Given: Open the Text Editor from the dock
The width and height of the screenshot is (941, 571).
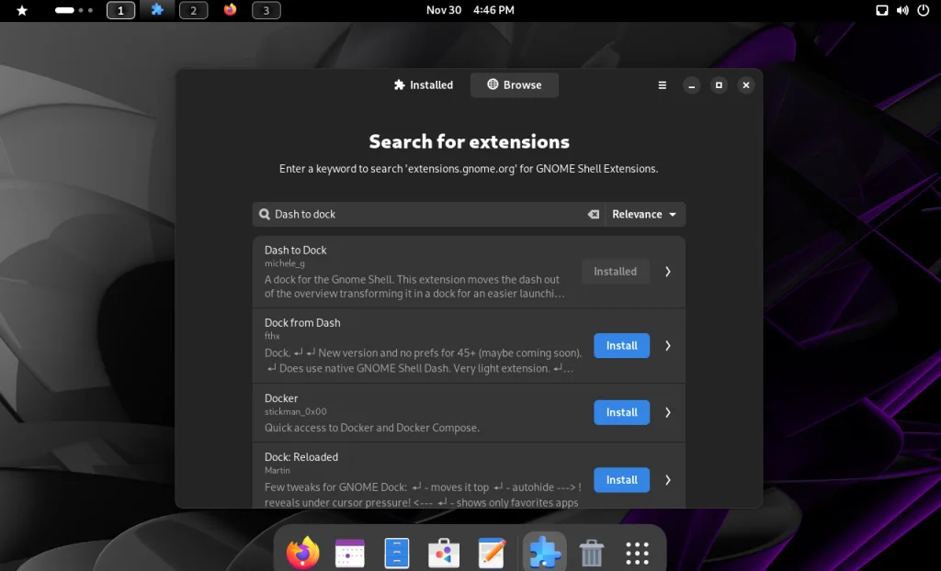Looking at the screenshot, I should [492, 552].
